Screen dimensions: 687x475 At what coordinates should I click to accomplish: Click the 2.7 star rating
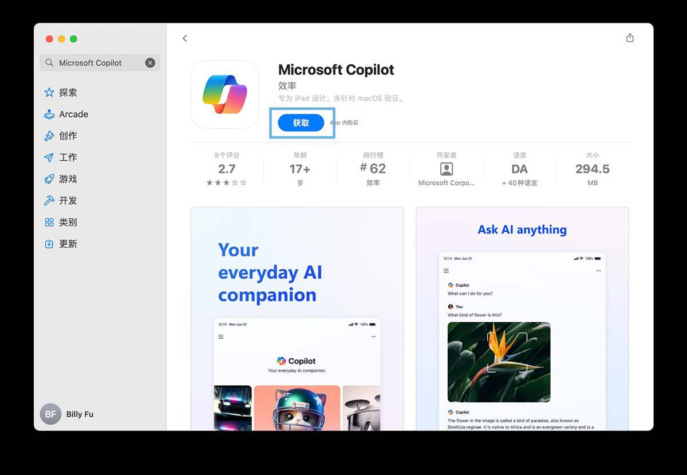click(227, 169)
